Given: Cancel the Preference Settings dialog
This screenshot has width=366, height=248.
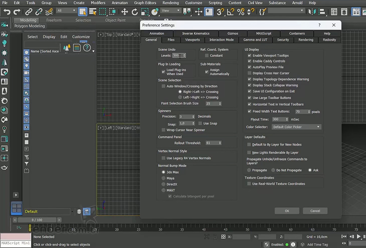Looking at the screenshot, I should 315,211.
